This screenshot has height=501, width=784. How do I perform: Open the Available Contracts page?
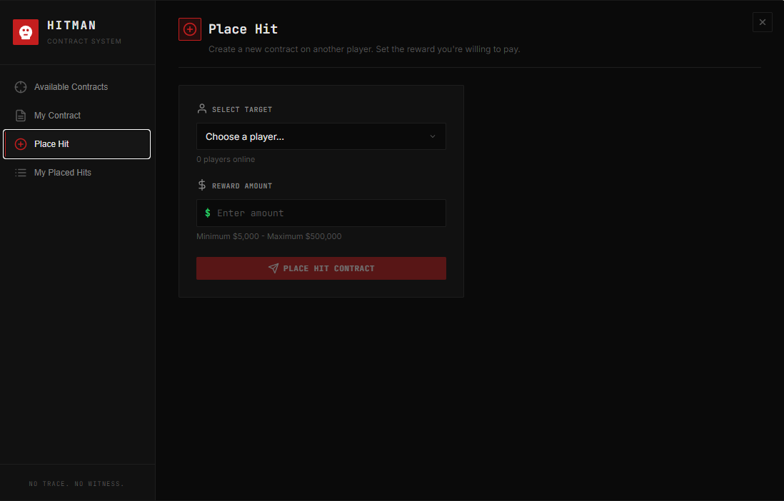(x=77, y=87)
